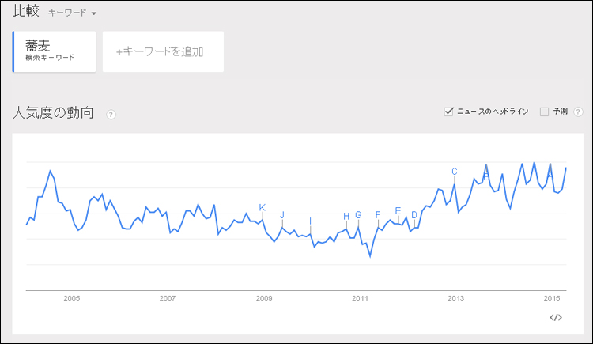Select news headline marker C
This screenshot has height=344, width=593.
(x=455, y=172)
